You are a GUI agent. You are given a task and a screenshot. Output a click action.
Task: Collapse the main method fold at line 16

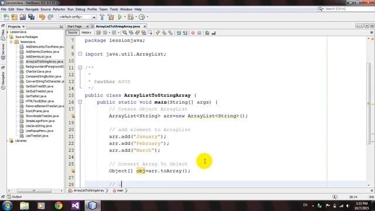point(80,102)
